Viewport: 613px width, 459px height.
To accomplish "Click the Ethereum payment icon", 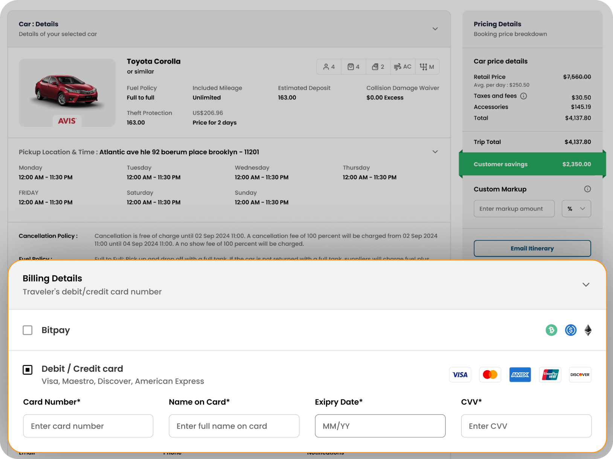I will tap(588, 330).
